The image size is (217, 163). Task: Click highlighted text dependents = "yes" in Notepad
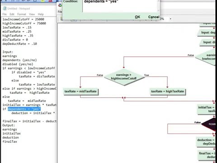pos(24,109)
